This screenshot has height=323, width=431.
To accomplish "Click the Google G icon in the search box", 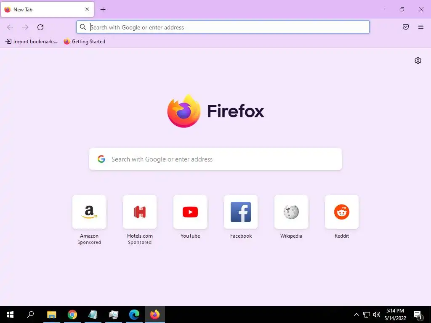I will (x=101, y=159).
